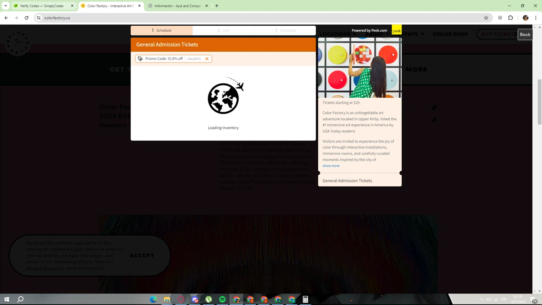Click the promo code tag icon
Image resolution: width=542 pixels, height=305 pixels.
click(x=140, y=59)
